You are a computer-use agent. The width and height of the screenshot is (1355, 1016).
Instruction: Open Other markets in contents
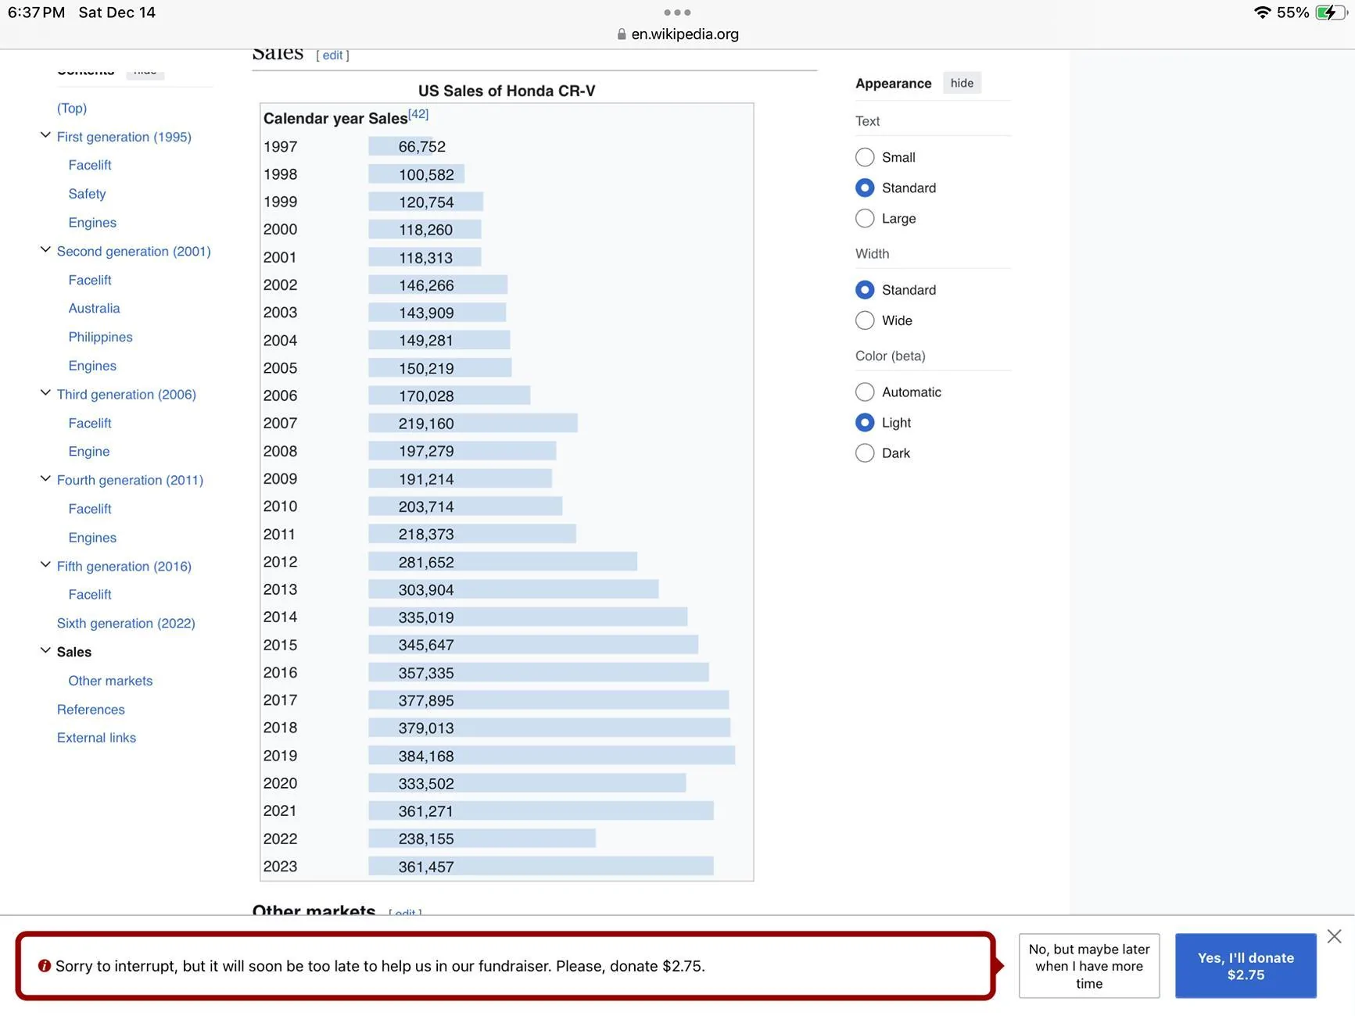pyautogui.click(x=110, y=681)
